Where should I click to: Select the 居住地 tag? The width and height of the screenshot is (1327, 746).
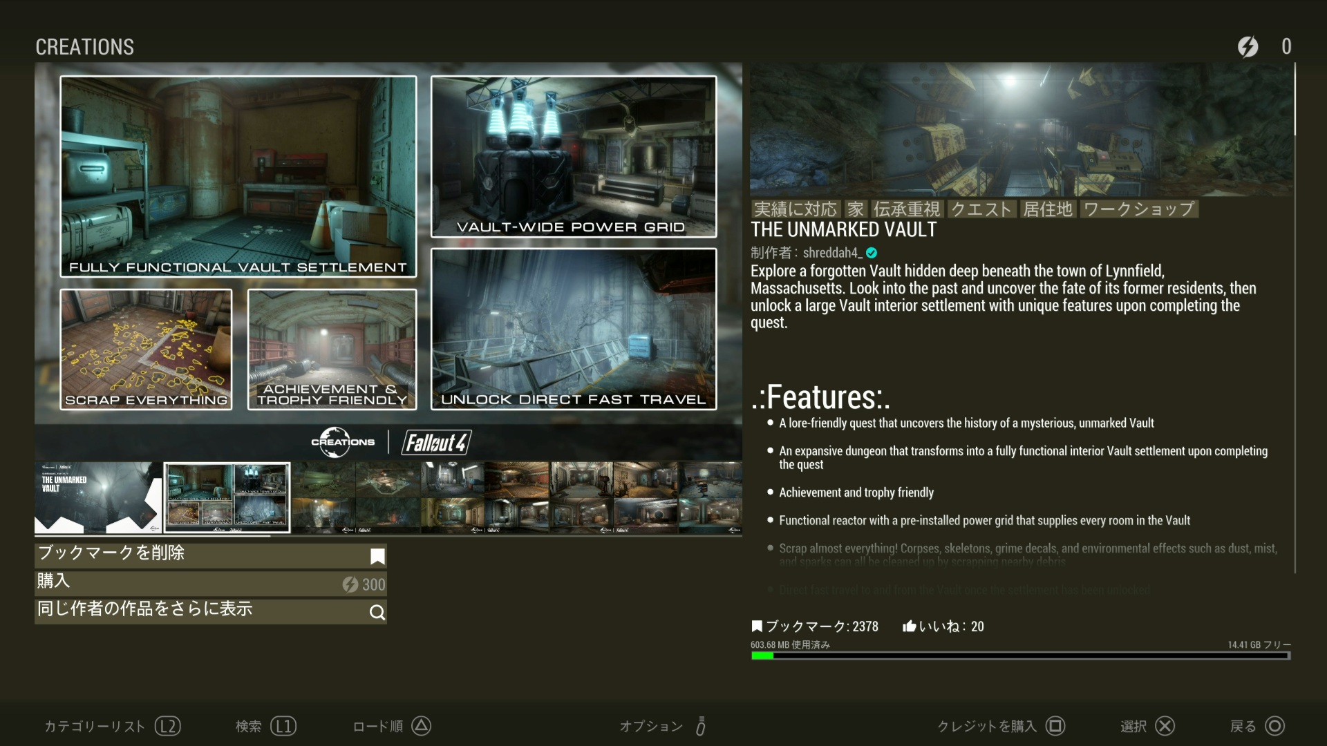[x=1048, y=209]
